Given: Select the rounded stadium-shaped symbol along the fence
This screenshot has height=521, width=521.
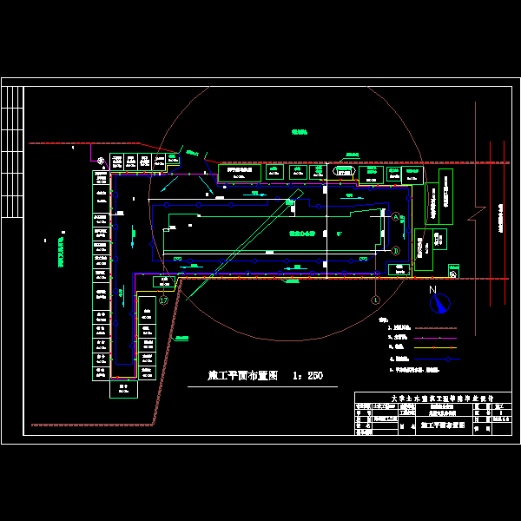Looking at the screenshot, I should (x=344, y=171).
